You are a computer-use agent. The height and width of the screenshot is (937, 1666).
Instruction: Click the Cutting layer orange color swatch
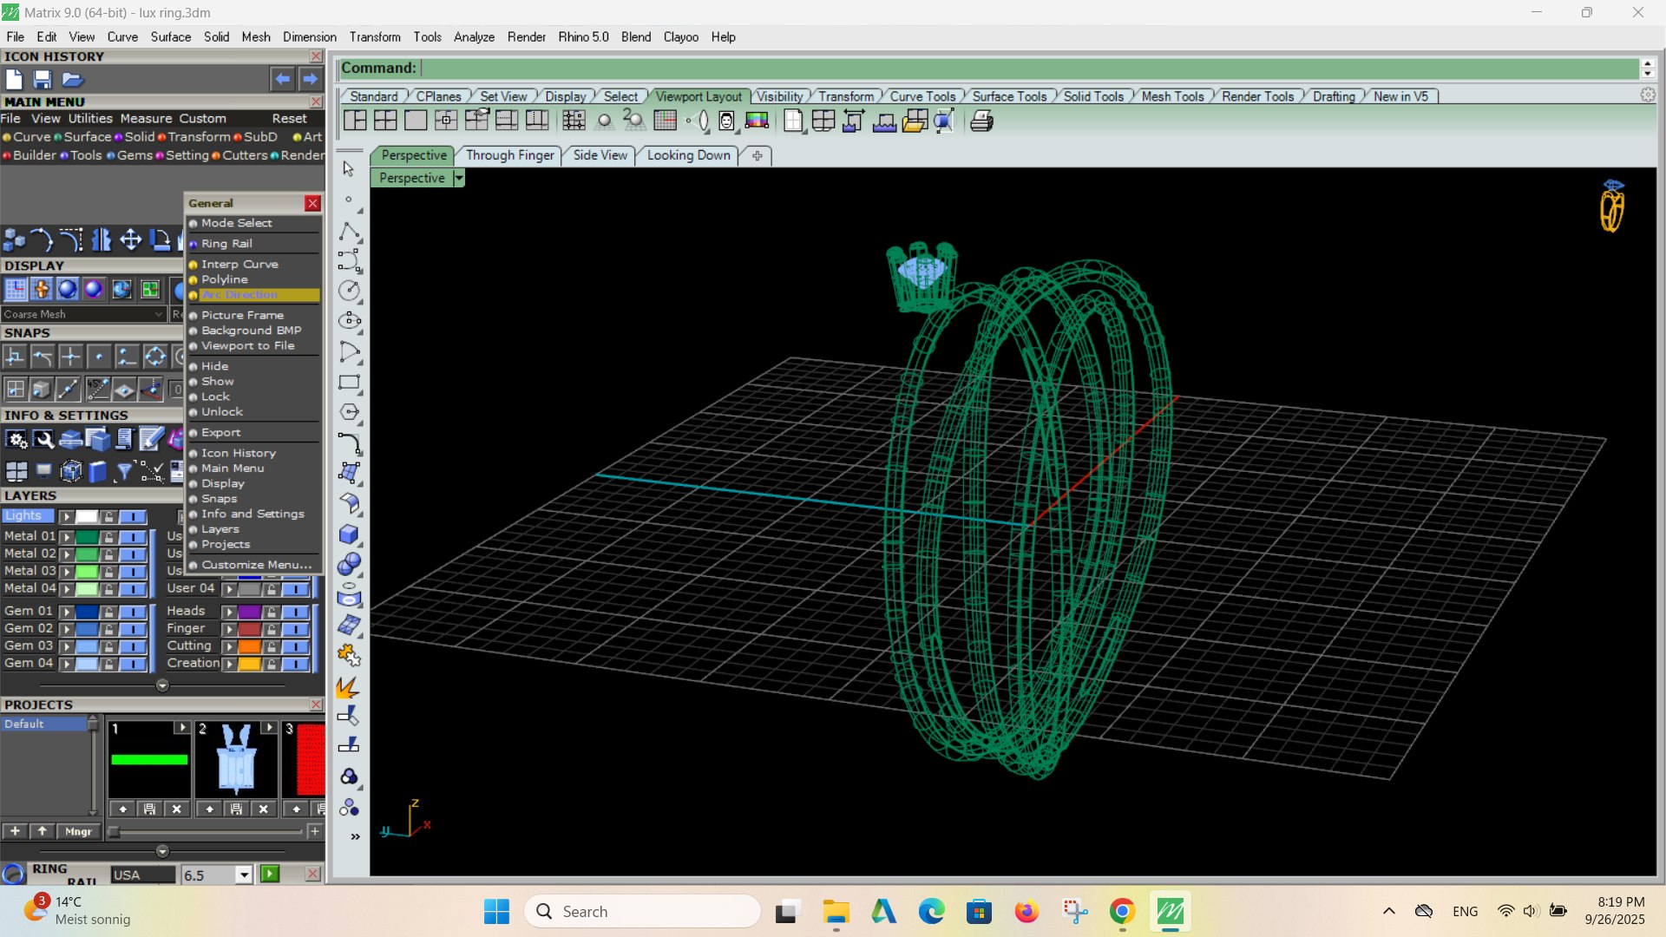(x=249, y=646)
